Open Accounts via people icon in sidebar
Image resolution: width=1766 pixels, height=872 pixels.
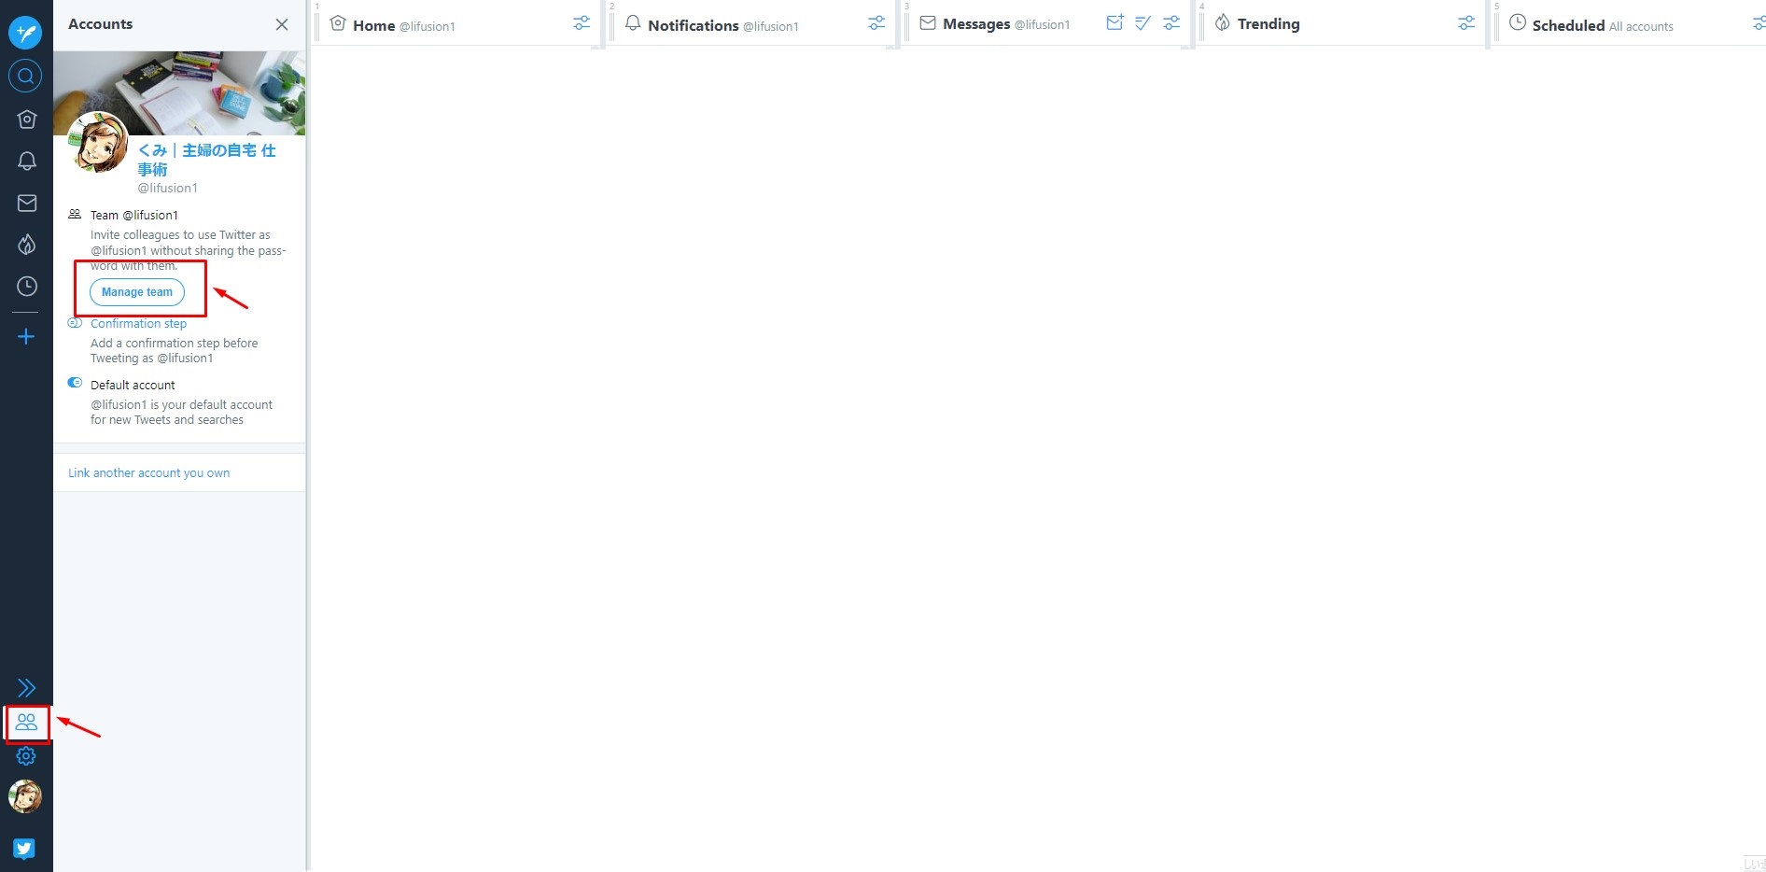(26, 722)
